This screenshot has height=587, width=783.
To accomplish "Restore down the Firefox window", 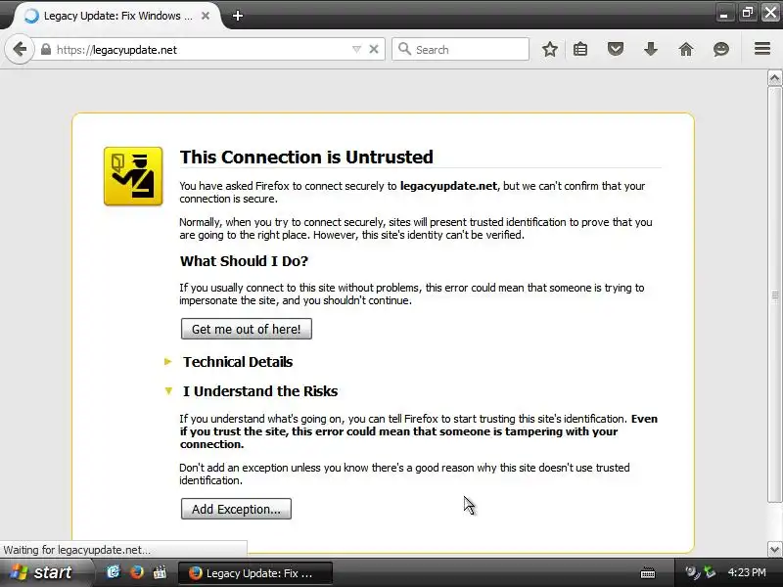I will (747, 13).
